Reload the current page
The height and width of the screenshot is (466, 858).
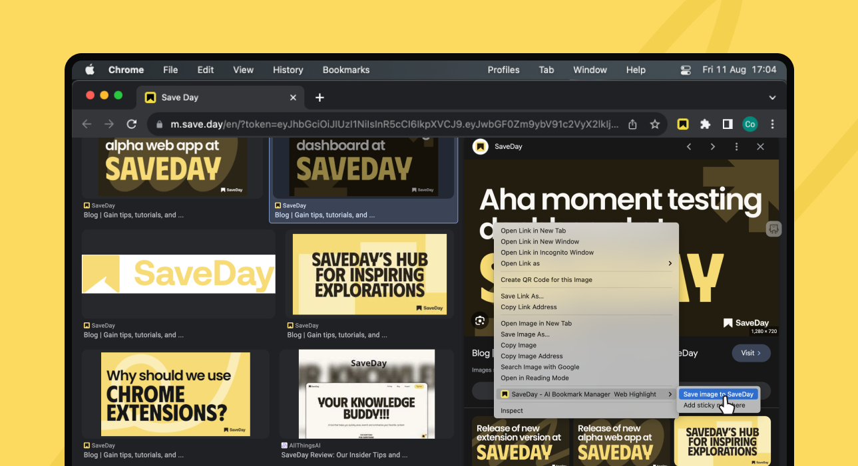coord(132,124)
